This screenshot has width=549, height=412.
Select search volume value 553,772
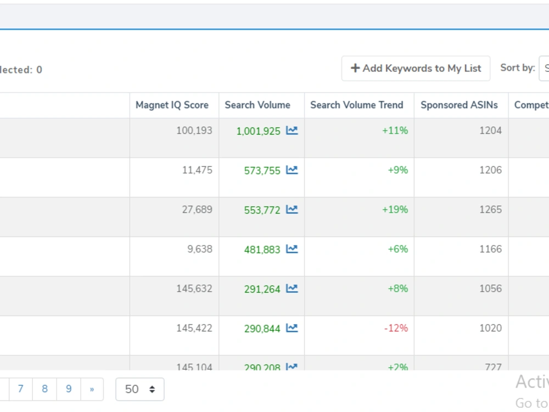point(262,210)
